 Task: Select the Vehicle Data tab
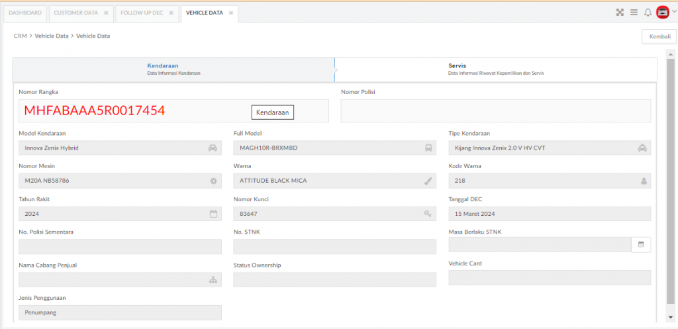[205, 13]
